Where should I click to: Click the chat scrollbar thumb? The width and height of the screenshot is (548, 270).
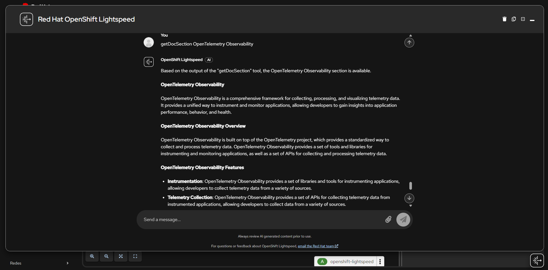410,186
